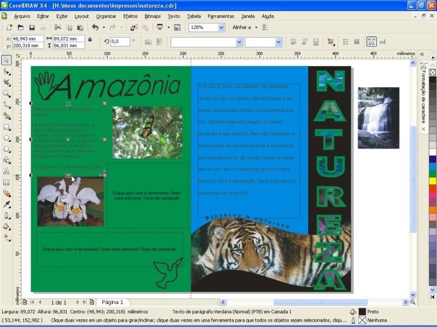
Task: Select the Pick tool in the toolbox
Action: [7, 60]
